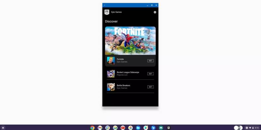261x130 pixels.
Task: Select the Rocket League Sideswipe title text
Action: click(x=128, y=72)
